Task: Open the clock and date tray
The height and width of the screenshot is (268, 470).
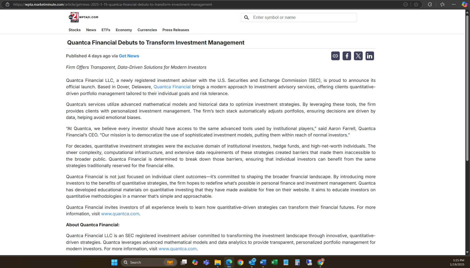Action: pos(457,262)
